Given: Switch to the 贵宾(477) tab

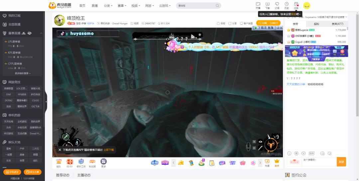Looking at the screenshot, I should 337,24.
